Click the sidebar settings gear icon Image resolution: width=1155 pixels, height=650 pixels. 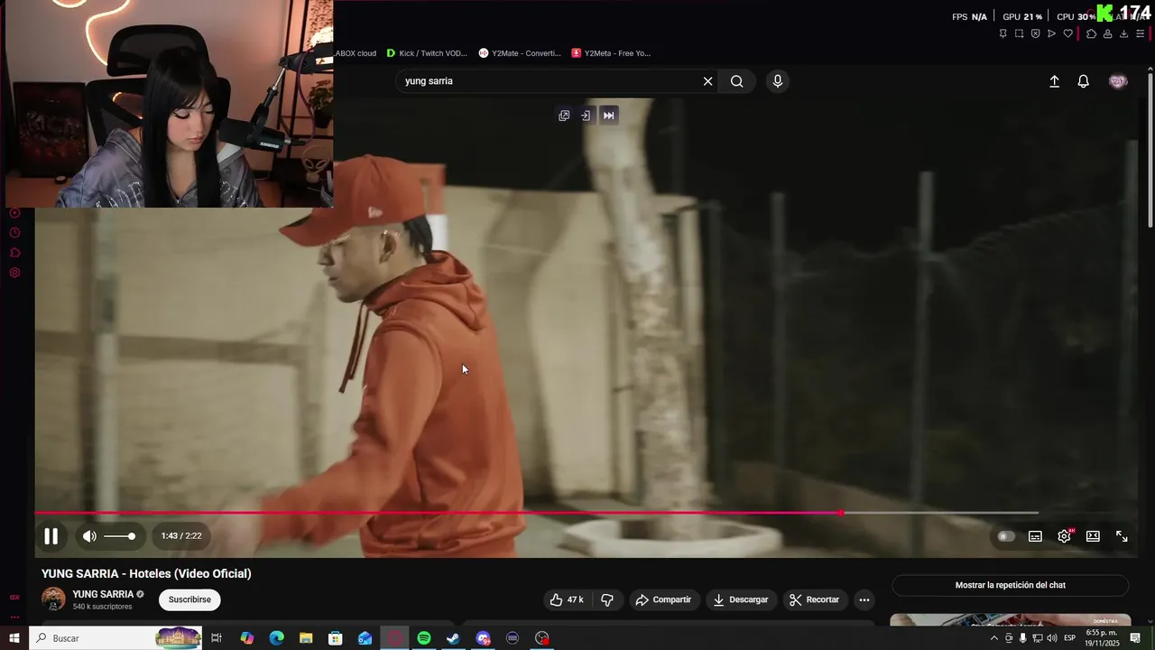tap(14, 273)
